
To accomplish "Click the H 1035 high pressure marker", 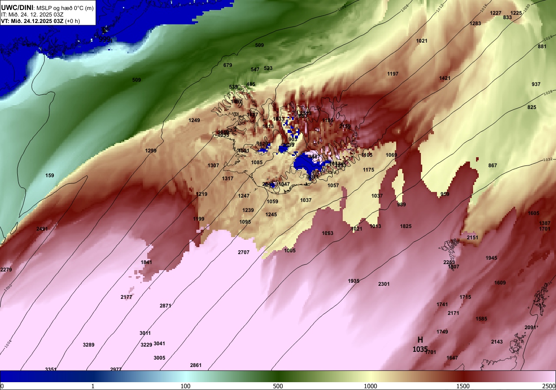I will click(420, 344).
